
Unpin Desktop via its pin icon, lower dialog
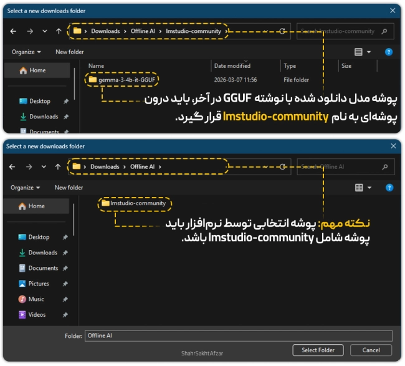(65, 237)
